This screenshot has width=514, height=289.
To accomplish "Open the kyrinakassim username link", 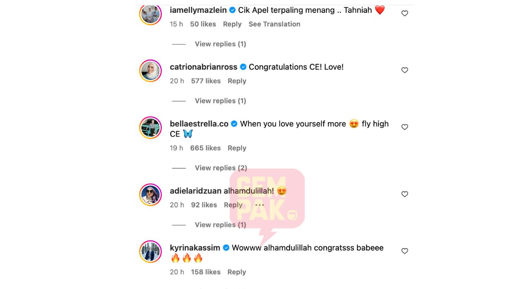I will [x=195, y=248].
